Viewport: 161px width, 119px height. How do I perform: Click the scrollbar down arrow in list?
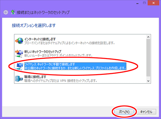coord(148,81)
